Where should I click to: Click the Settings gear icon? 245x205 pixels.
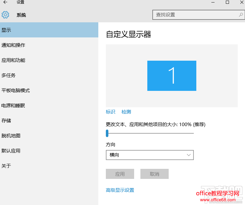(x=5, y=15)
